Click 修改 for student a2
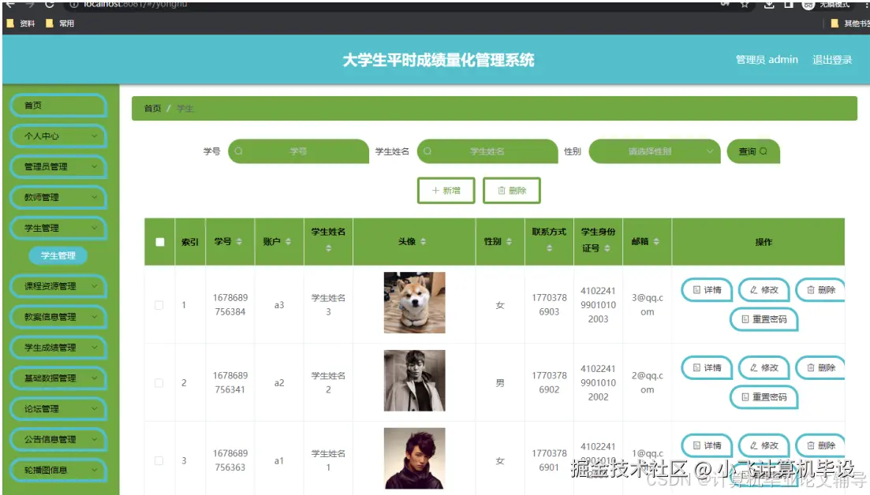 pyautogui.click(x=764, y=367)
